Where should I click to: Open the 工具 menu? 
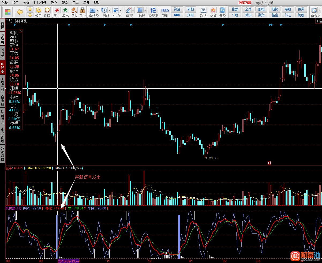pos(75,3)
